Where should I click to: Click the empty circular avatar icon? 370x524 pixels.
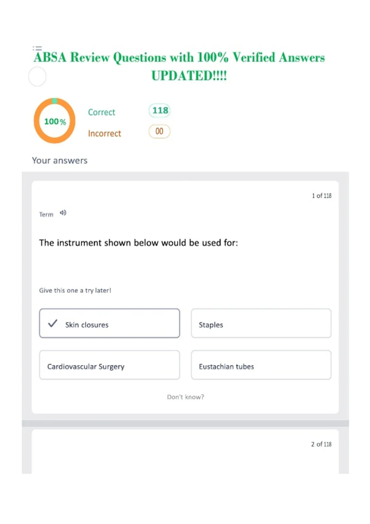pos(37,77)
